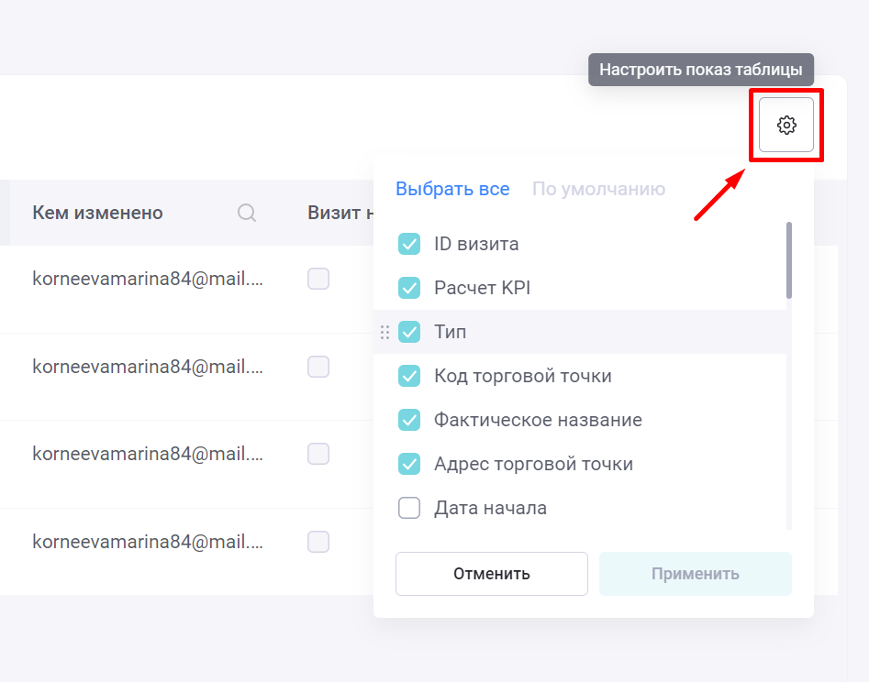Toggle the Расчет KPI checkbox

409,288
